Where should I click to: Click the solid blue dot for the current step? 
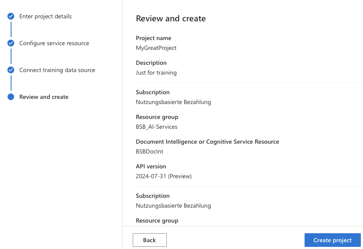[x=11, y=97]
